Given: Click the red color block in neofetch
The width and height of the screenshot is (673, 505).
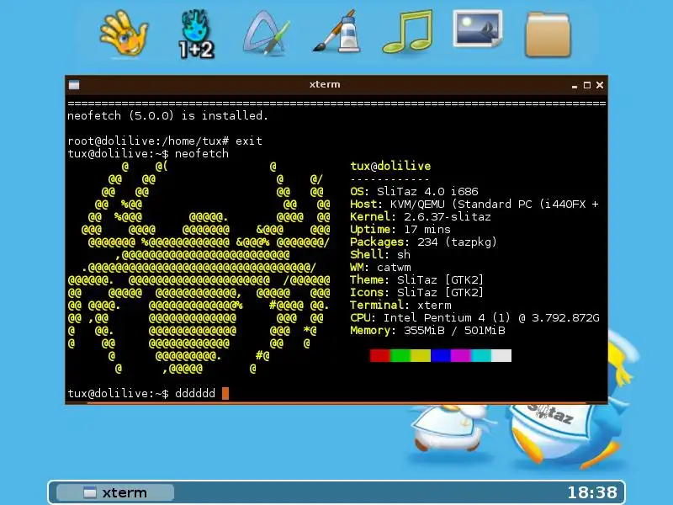Looking at the screenshot, I should (380, 355).
